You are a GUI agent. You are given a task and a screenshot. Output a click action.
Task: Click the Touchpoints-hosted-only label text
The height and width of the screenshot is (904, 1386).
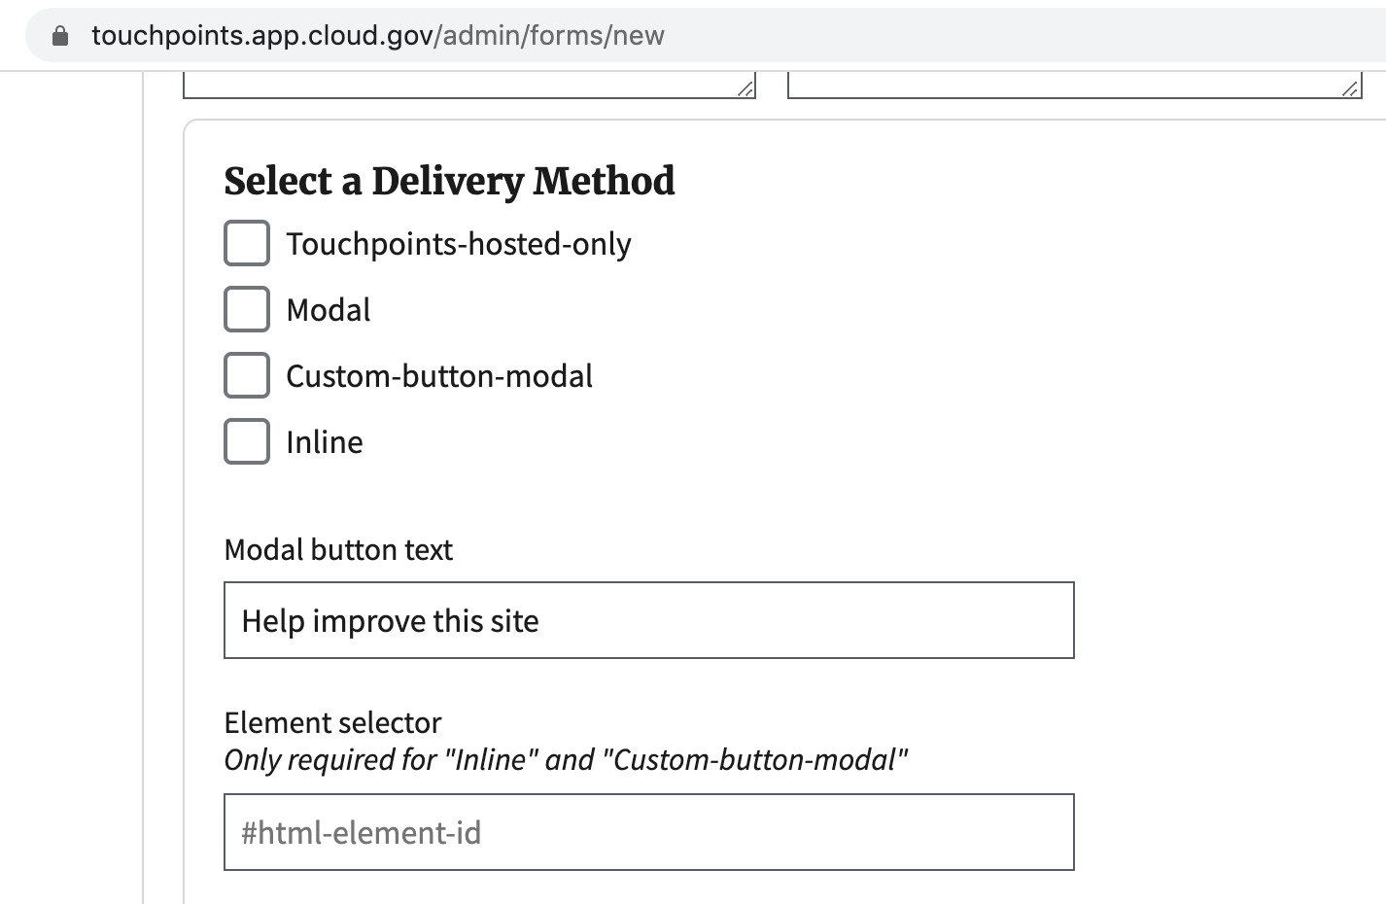click(x=459, y=244)
